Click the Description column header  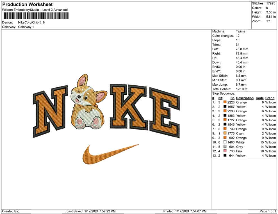pyautogui.click(x=245, y=98)
